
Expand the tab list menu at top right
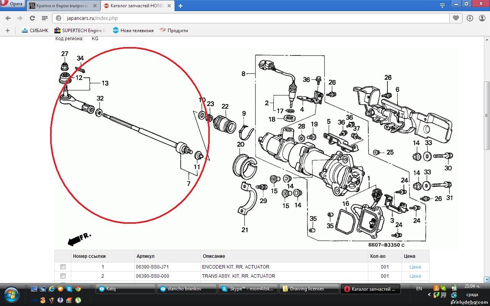point(442,6)
